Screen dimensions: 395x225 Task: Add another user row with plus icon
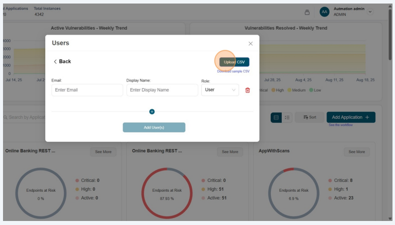click(152, 111)
